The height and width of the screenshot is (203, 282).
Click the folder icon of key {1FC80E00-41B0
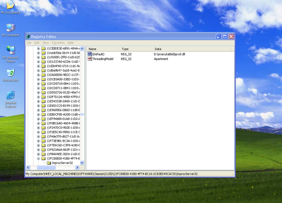43,158
